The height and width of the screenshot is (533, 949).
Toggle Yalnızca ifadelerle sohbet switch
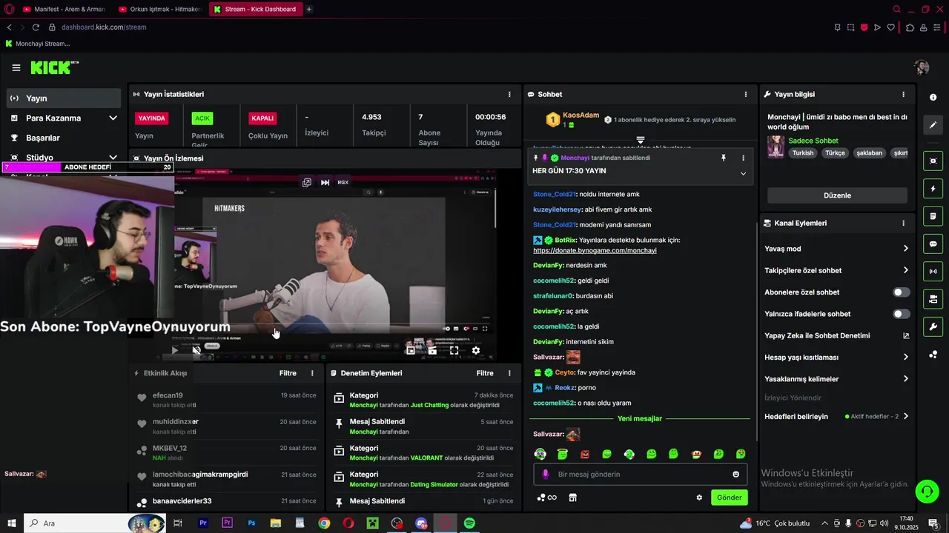pos(902,314)
